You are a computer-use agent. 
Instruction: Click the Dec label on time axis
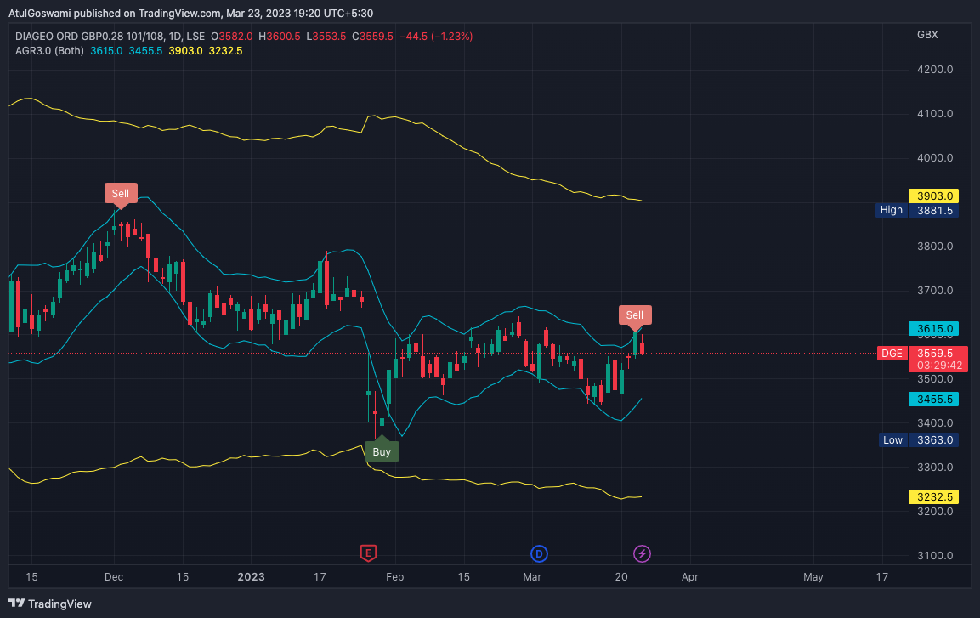[x=114, y=576]
